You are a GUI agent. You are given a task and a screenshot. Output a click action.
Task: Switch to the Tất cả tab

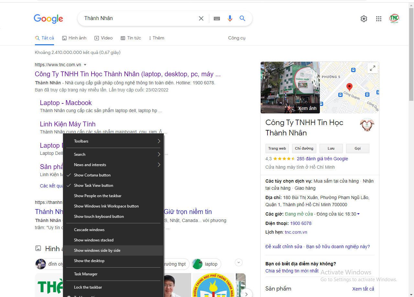(x=45, y=38)
